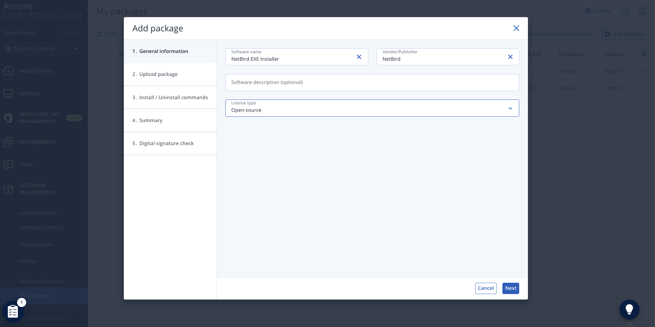Click the Software Management icon

tap(8, 189)
